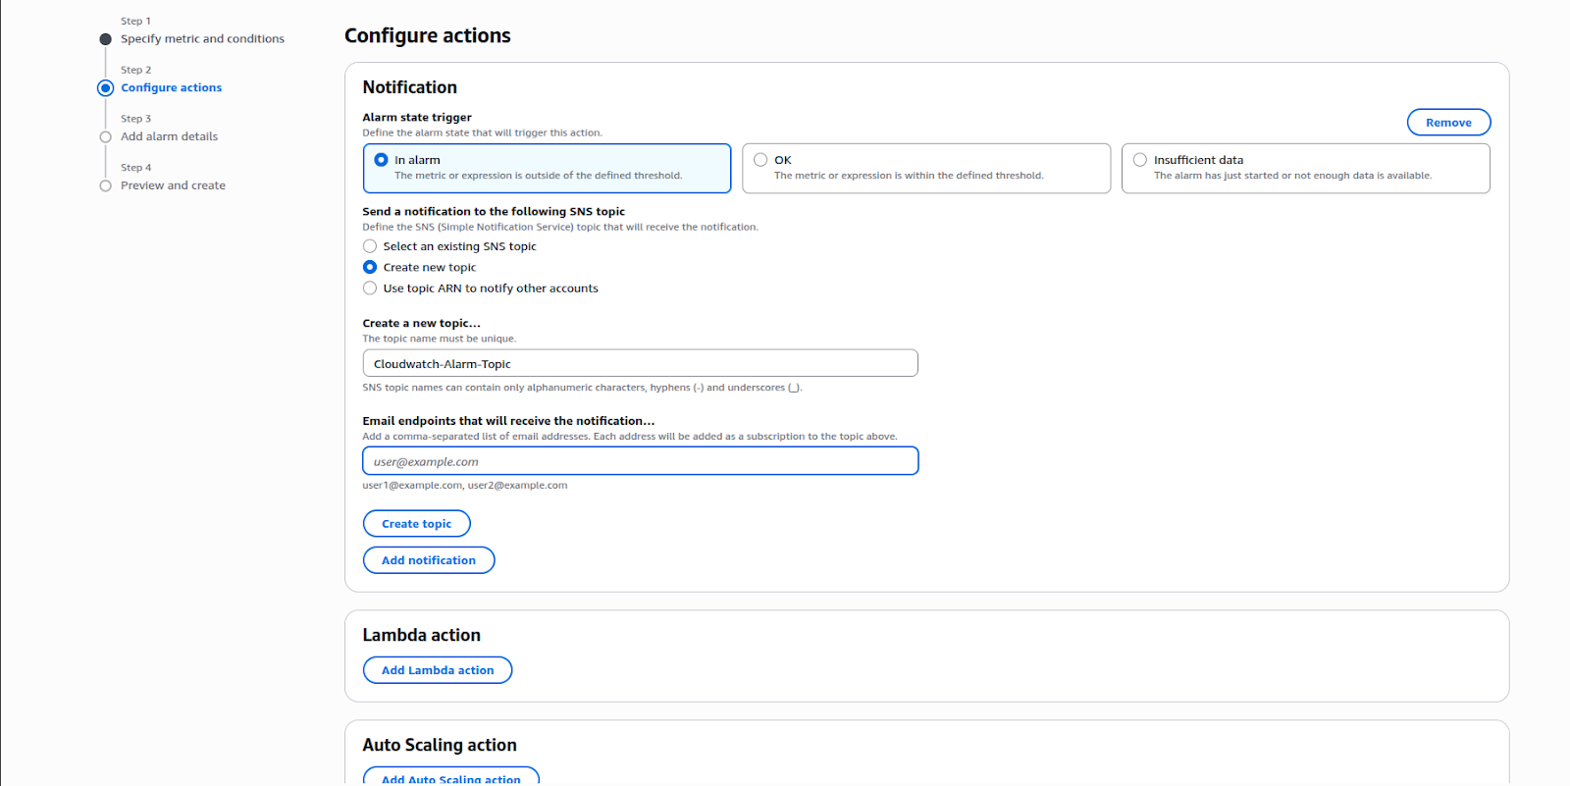Add a Lambda action

click(438, 670)
